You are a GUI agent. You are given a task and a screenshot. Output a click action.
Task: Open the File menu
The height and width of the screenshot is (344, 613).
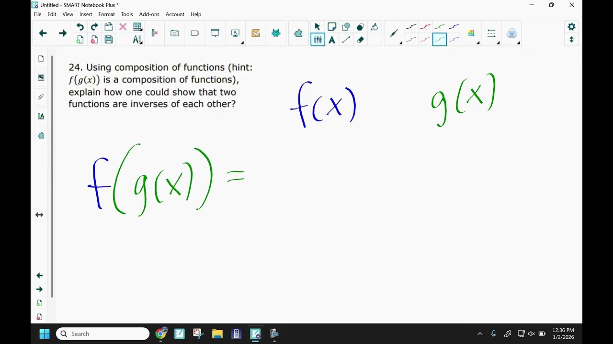(x=37, y=14)
